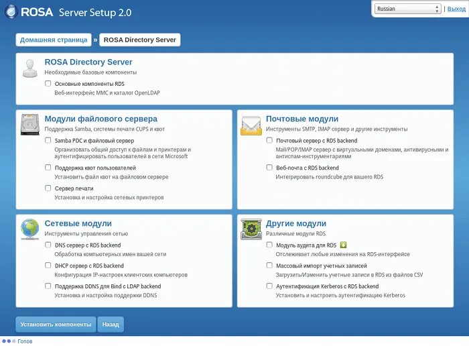Image resolution: width=469 pixels, height=346 pixels.
Task: Go to Домашняя страница breadcrumb
Action: click(54, 40)
